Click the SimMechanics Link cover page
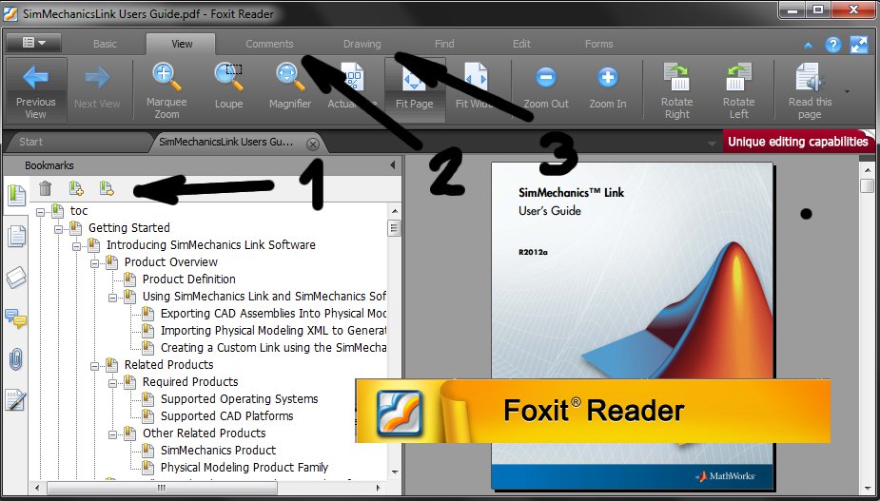Image resolution: width=880 pixels, height=501 pixels. click(x=633, y=326)
